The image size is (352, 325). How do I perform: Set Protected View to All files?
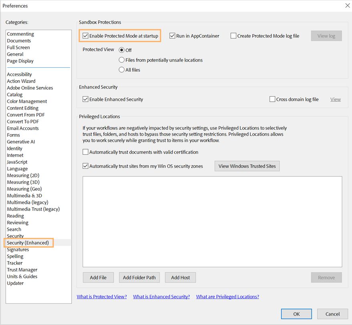point(121,69)
